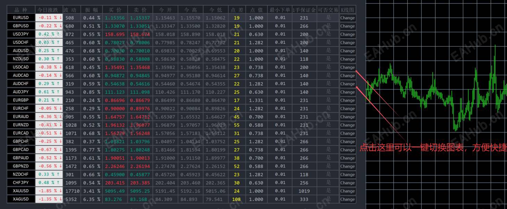Click the 波动 column header
507x209 pixels.
72,10
